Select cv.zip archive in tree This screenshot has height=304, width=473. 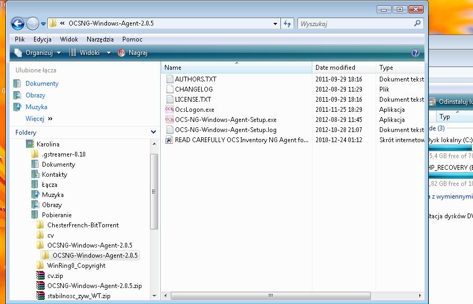coord(55,276)
